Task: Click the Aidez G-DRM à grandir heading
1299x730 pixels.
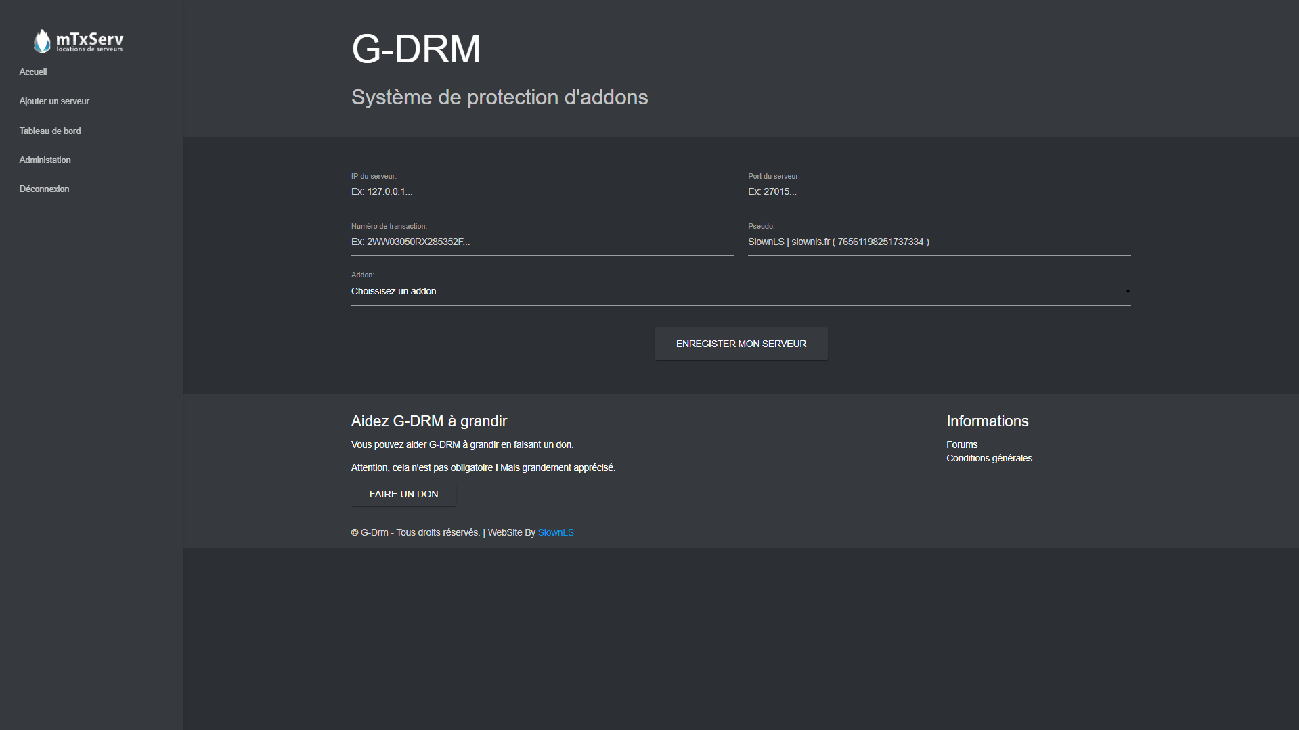Action: point(428,421)
